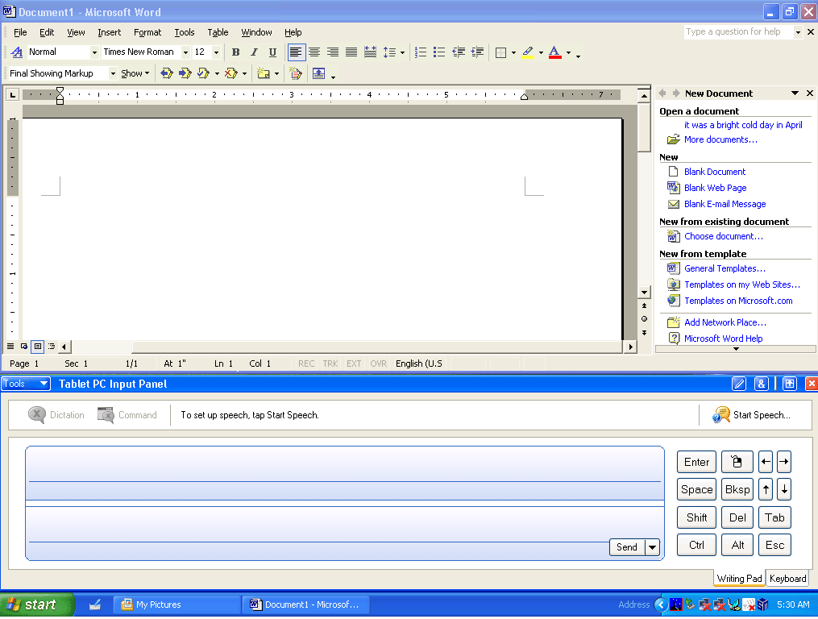Click the Next change icon
Screen dimensions: 818x619
[185, 73]
